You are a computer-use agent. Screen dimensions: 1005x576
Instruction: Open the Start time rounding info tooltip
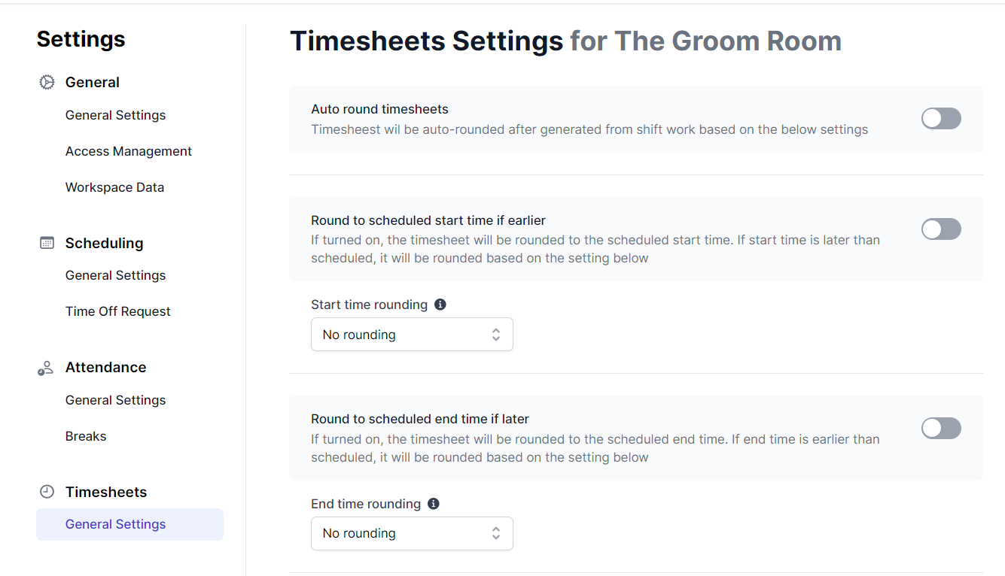[x=440, y=304]
